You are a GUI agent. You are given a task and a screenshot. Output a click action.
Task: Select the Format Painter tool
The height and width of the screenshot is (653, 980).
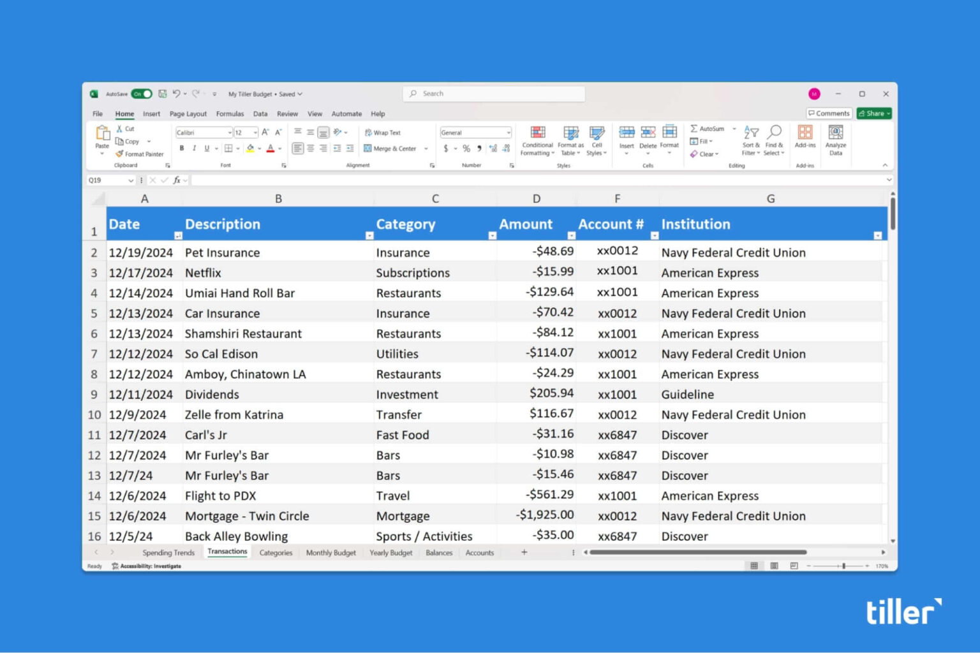pyautogui.click(x=139, y=154)
